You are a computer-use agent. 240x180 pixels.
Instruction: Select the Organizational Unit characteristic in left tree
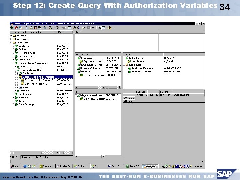coord(31,70)
